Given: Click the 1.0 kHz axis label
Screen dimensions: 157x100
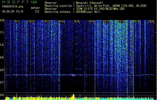Looking at the screenshot, I should click(2, 45).
